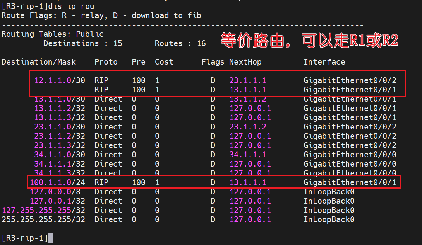Click the NextHop column header
This screenshot has height=245, width=422.
[245, 62]
